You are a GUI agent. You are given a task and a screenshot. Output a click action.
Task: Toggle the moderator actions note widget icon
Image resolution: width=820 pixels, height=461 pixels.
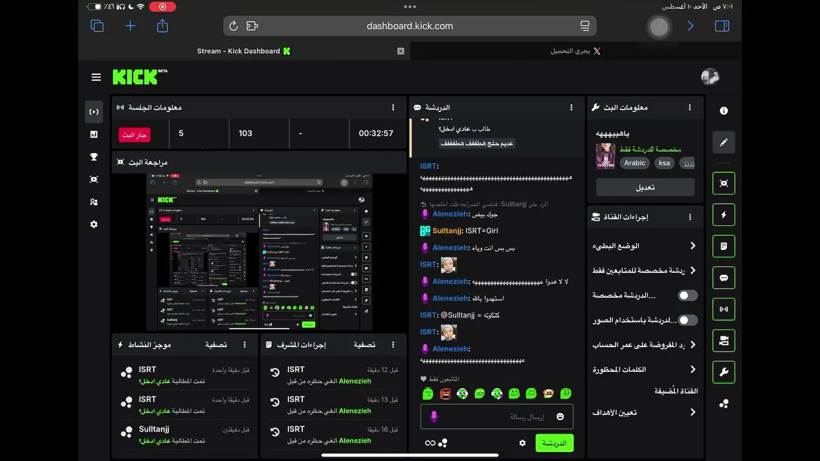(x=724, y=246)
